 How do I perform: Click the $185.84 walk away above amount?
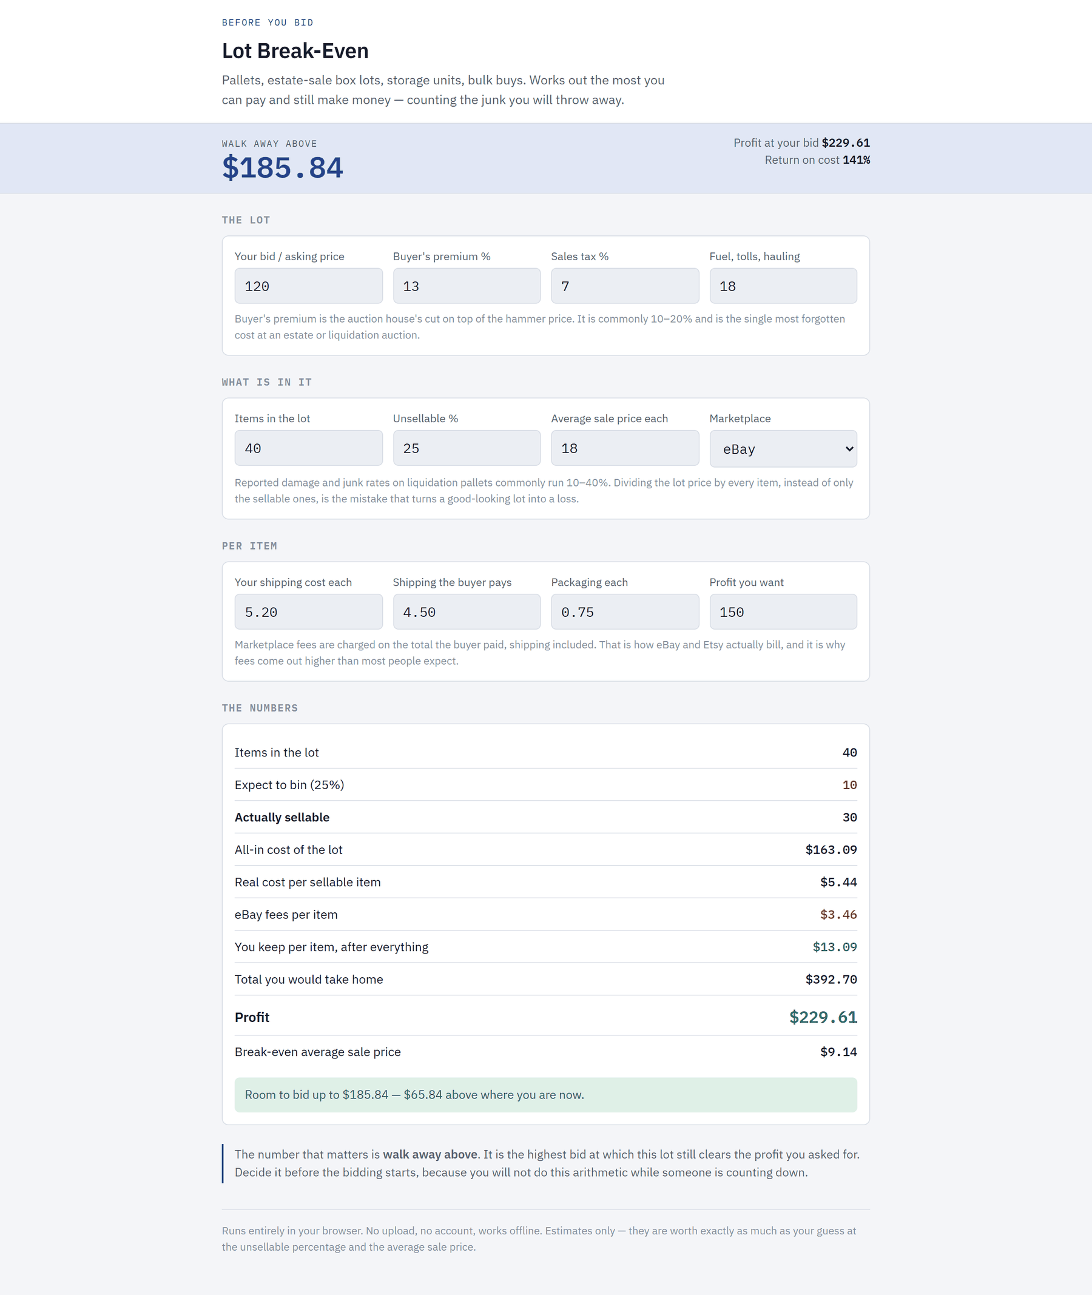282,168
